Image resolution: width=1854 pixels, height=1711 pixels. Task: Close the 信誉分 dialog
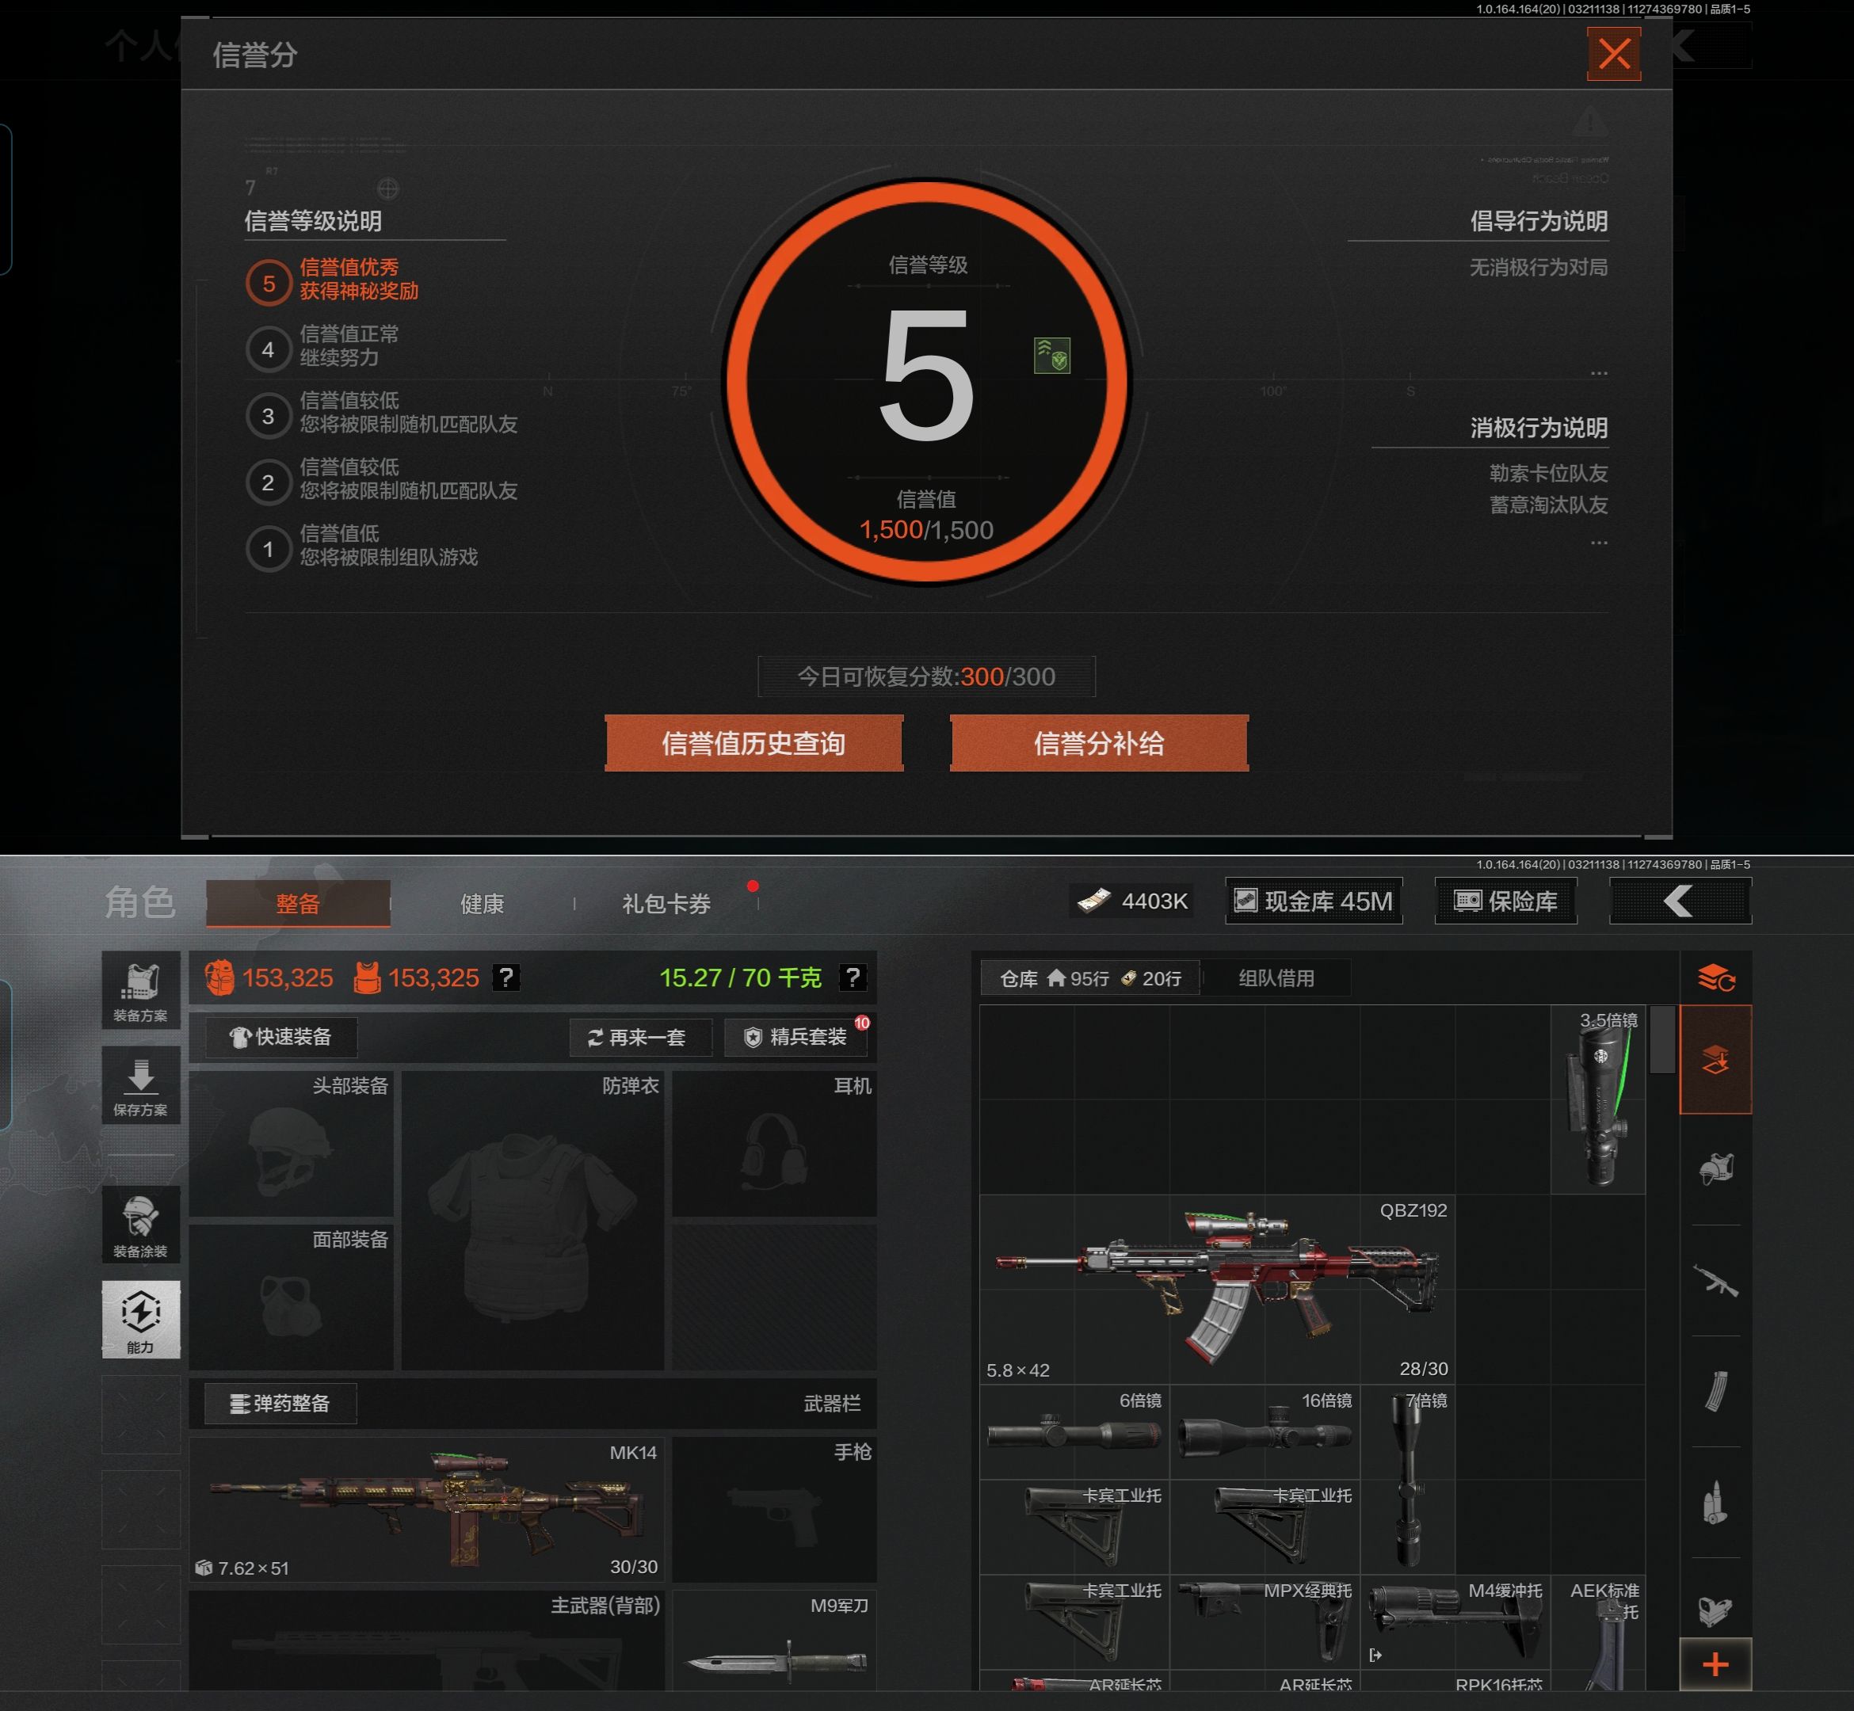[1613, 54]
